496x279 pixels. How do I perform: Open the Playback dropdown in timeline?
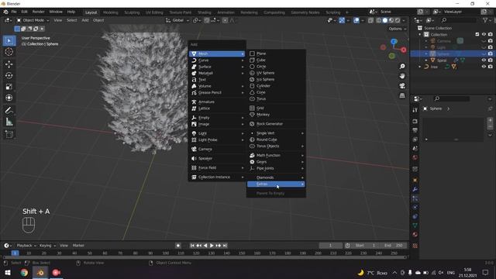click(26, 246)
